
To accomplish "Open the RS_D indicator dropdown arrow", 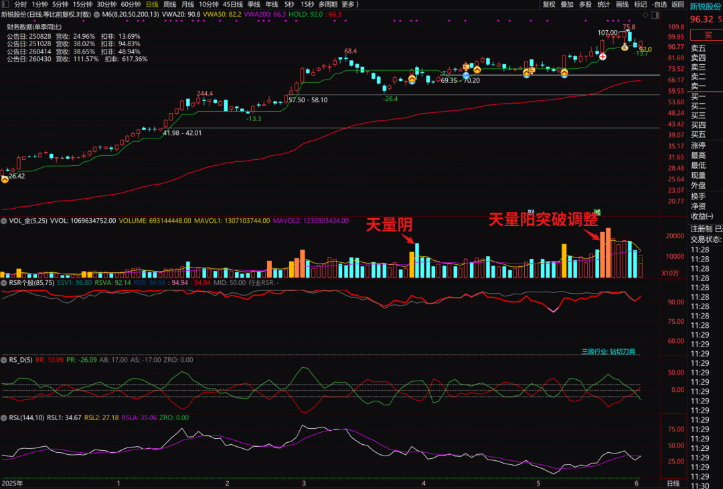I will pos(4,360).
